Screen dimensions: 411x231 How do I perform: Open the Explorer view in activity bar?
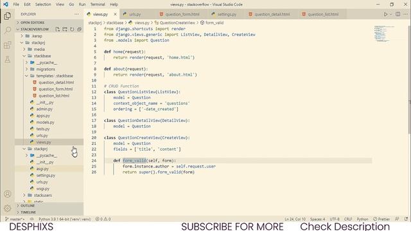coord(7,16)
